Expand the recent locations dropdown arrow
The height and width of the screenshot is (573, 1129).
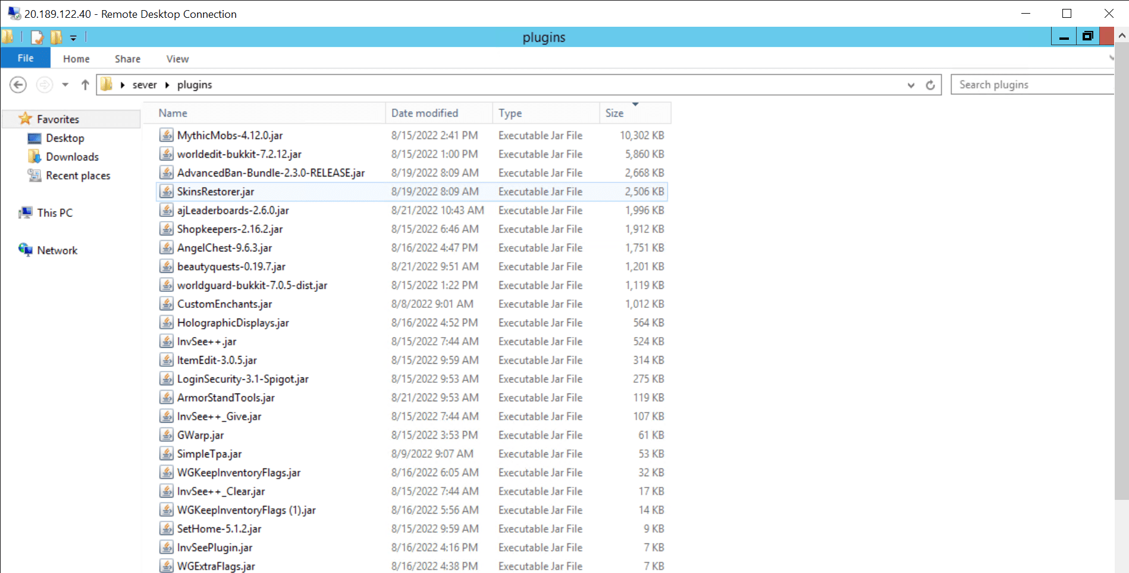[x=65, y=85]
